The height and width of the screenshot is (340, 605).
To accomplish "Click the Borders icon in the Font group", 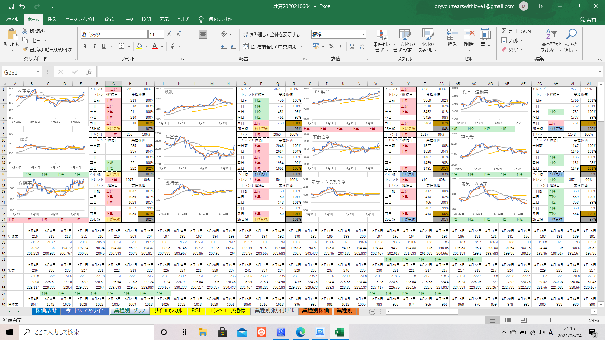I will 122,47.
